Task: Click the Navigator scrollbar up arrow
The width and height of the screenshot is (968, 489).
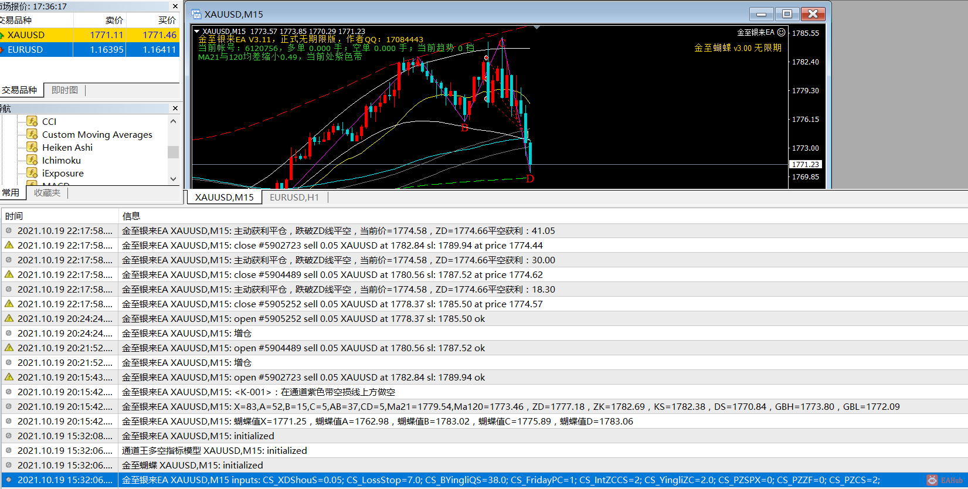Action: click(x=173, y=121)
